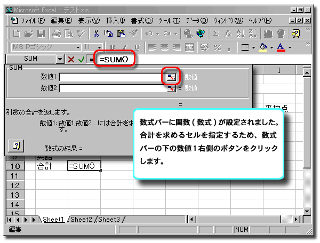Viewport: 320px width, 243px height.
Task: Open a file with the Open folder icon
Action: [29, 34]
